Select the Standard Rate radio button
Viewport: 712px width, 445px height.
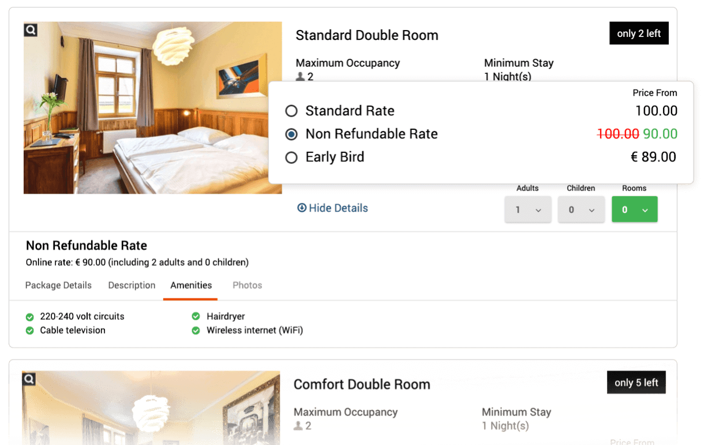(291, 111)
